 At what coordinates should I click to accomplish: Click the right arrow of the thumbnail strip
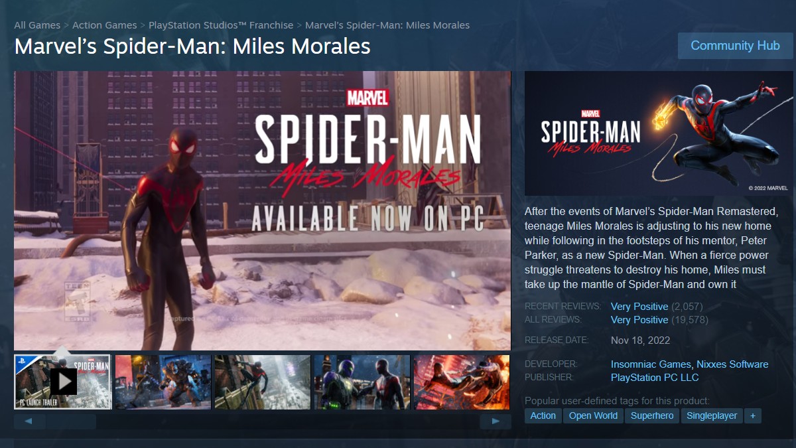496,421
